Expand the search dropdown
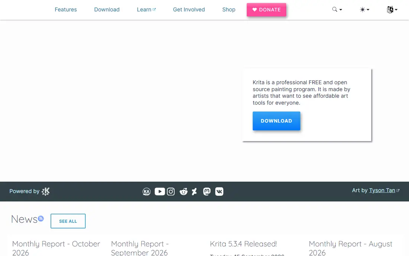 (337, 10)
